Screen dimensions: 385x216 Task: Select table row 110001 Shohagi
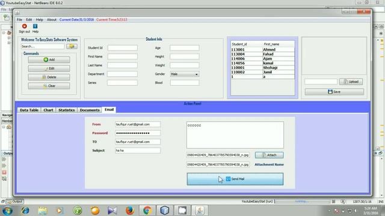coord(262,68)
